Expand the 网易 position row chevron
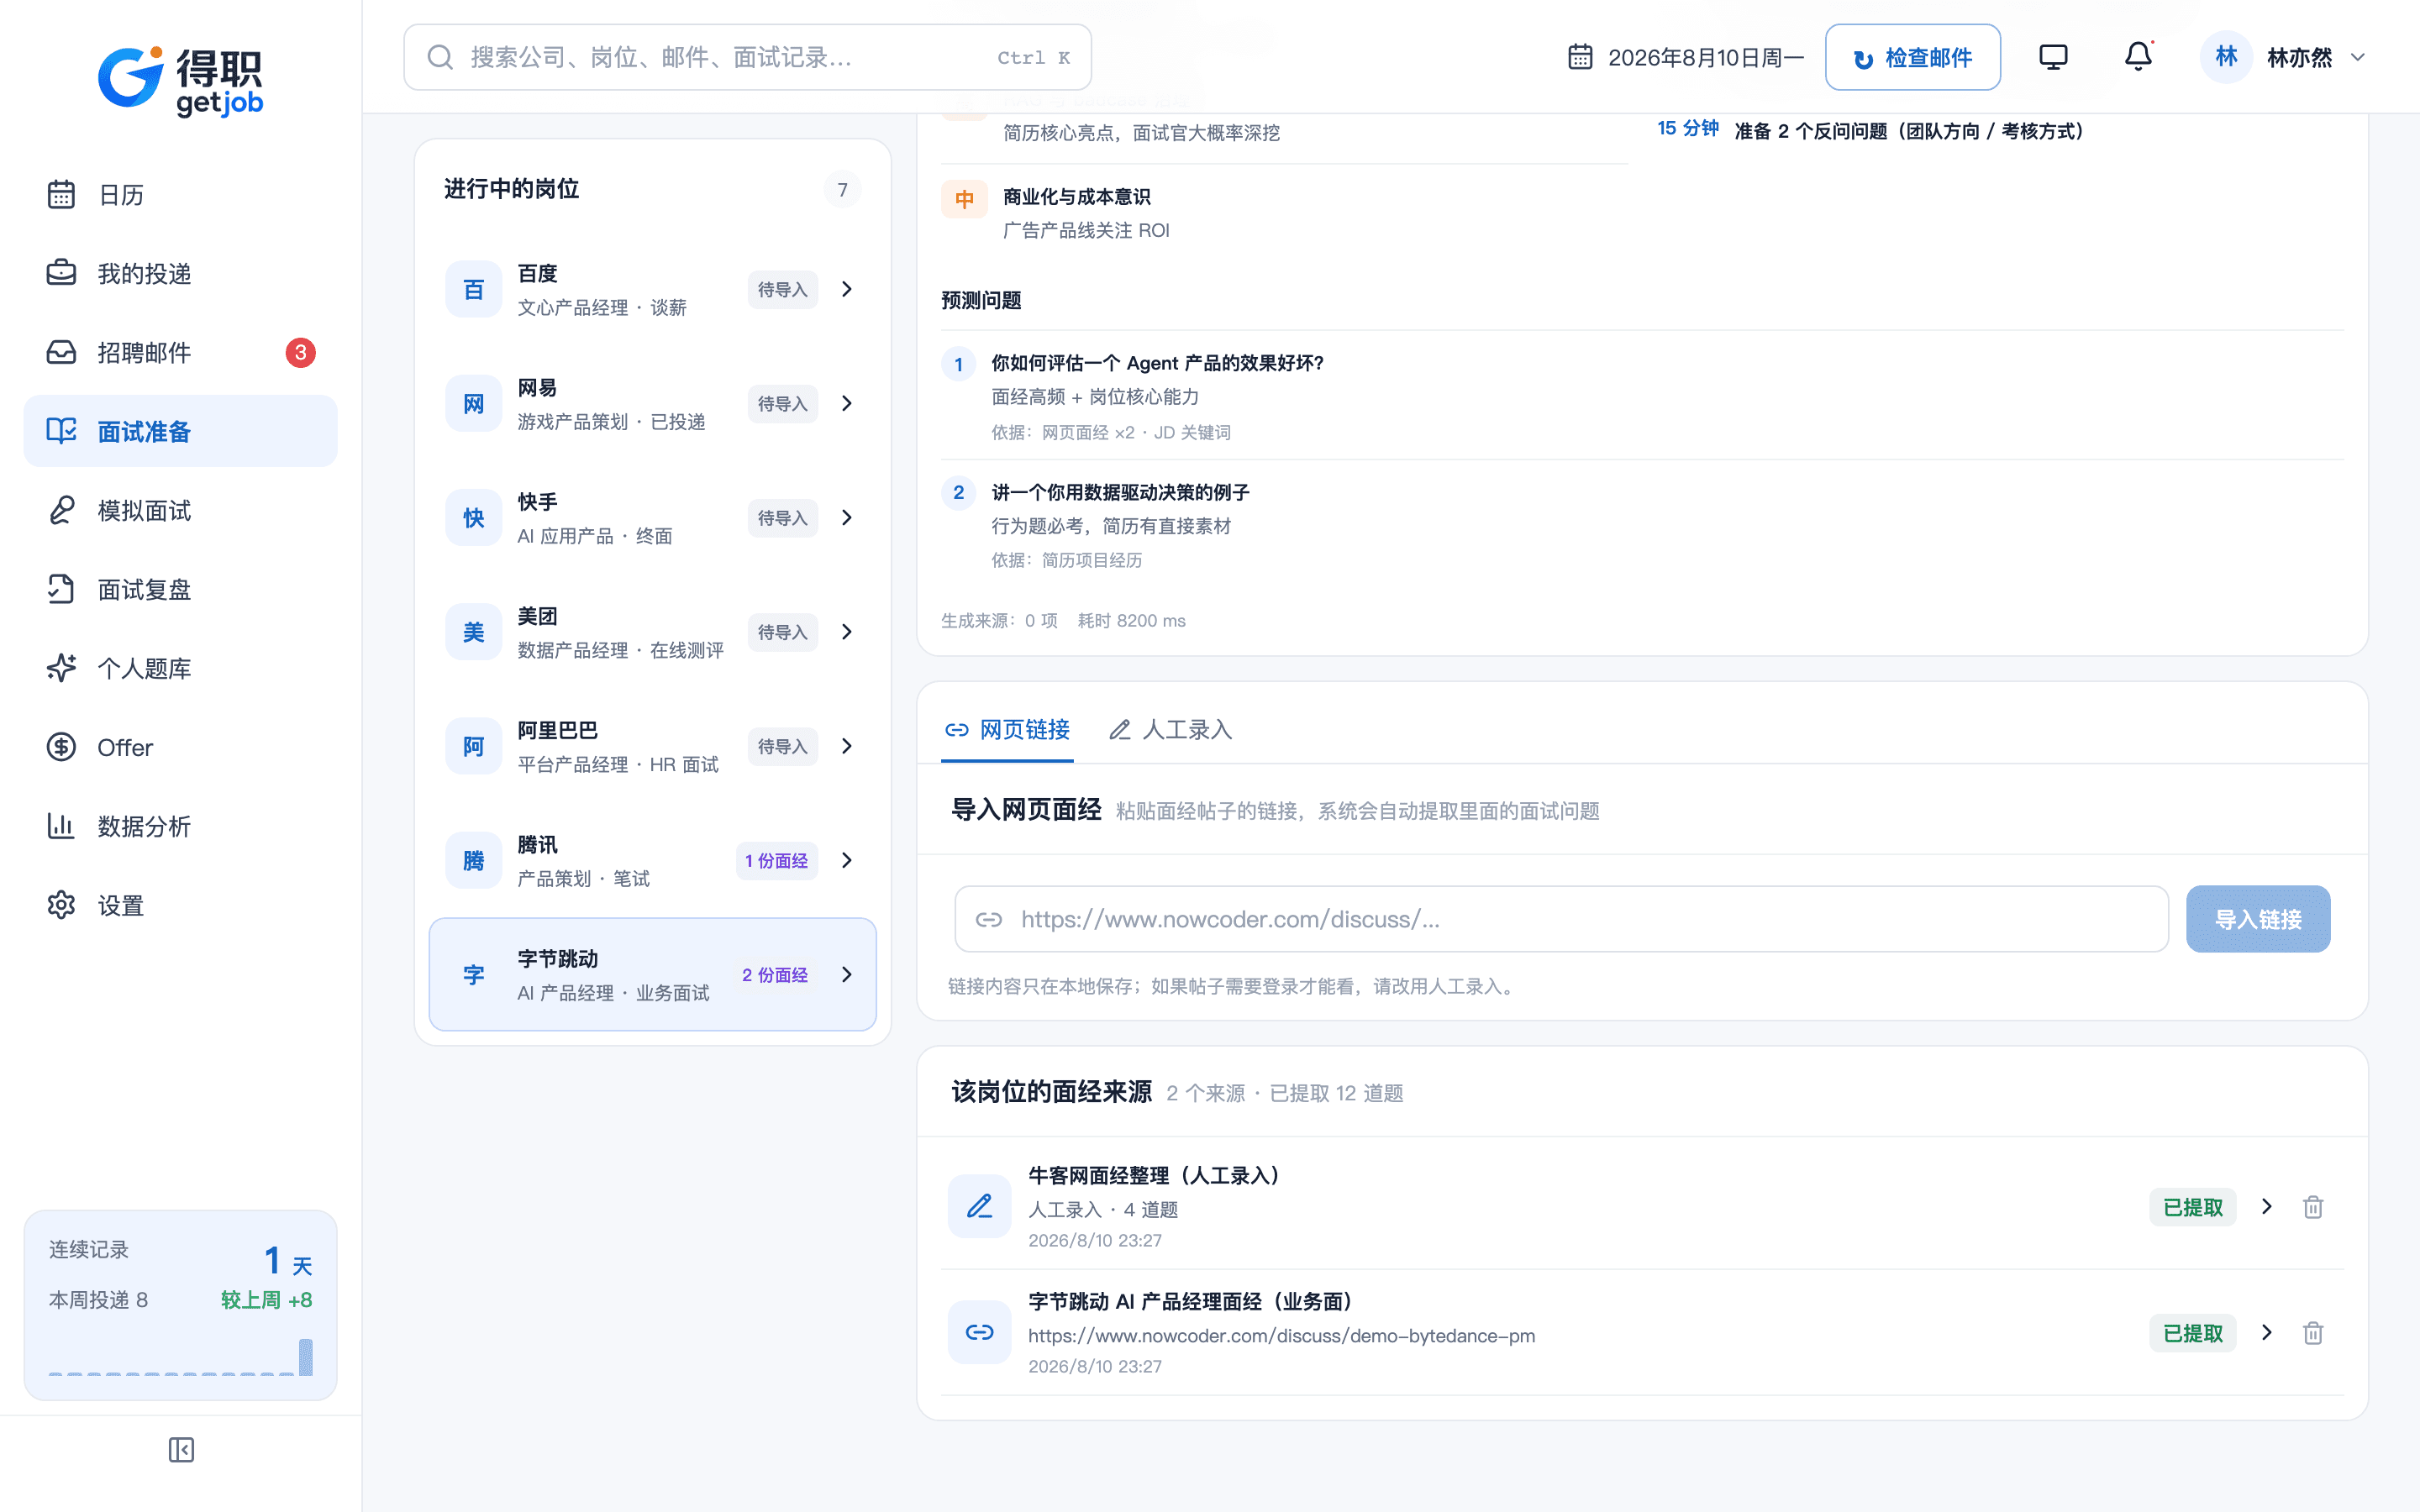Screen dimensions: 2420x1512 847,403
